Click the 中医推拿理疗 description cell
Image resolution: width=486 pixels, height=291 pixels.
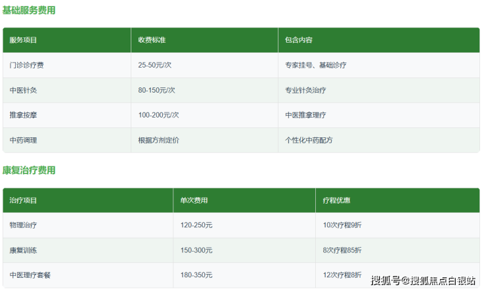coord(305,116)
